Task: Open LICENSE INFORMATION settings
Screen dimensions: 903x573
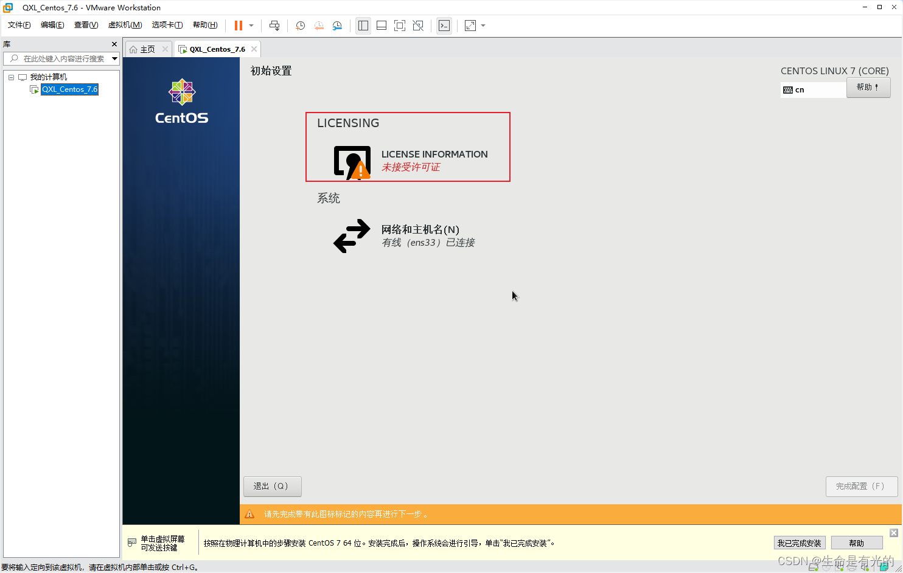Action: coord(410,161)
